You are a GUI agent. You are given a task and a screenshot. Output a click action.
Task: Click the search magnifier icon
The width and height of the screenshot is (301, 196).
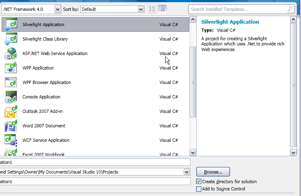pos(290,9)
